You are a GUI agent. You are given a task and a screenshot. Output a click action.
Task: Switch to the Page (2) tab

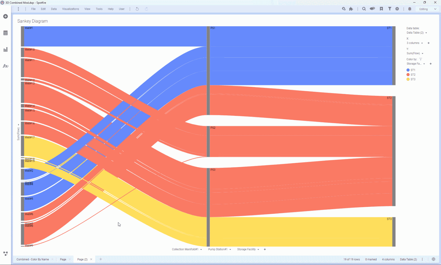click(x=82, y=259)
